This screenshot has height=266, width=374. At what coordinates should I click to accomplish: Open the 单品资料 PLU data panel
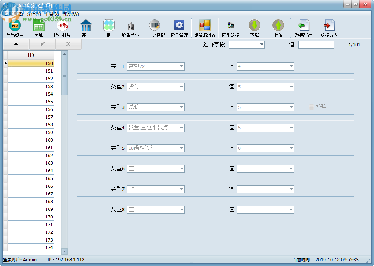tap(15, 28)
